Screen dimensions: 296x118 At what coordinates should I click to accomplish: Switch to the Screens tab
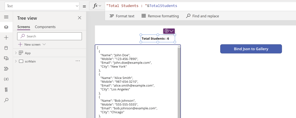23,27
